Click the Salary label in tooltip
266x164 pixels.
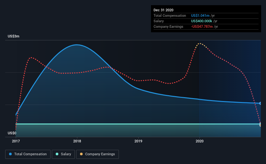click(x=159, y=21)
